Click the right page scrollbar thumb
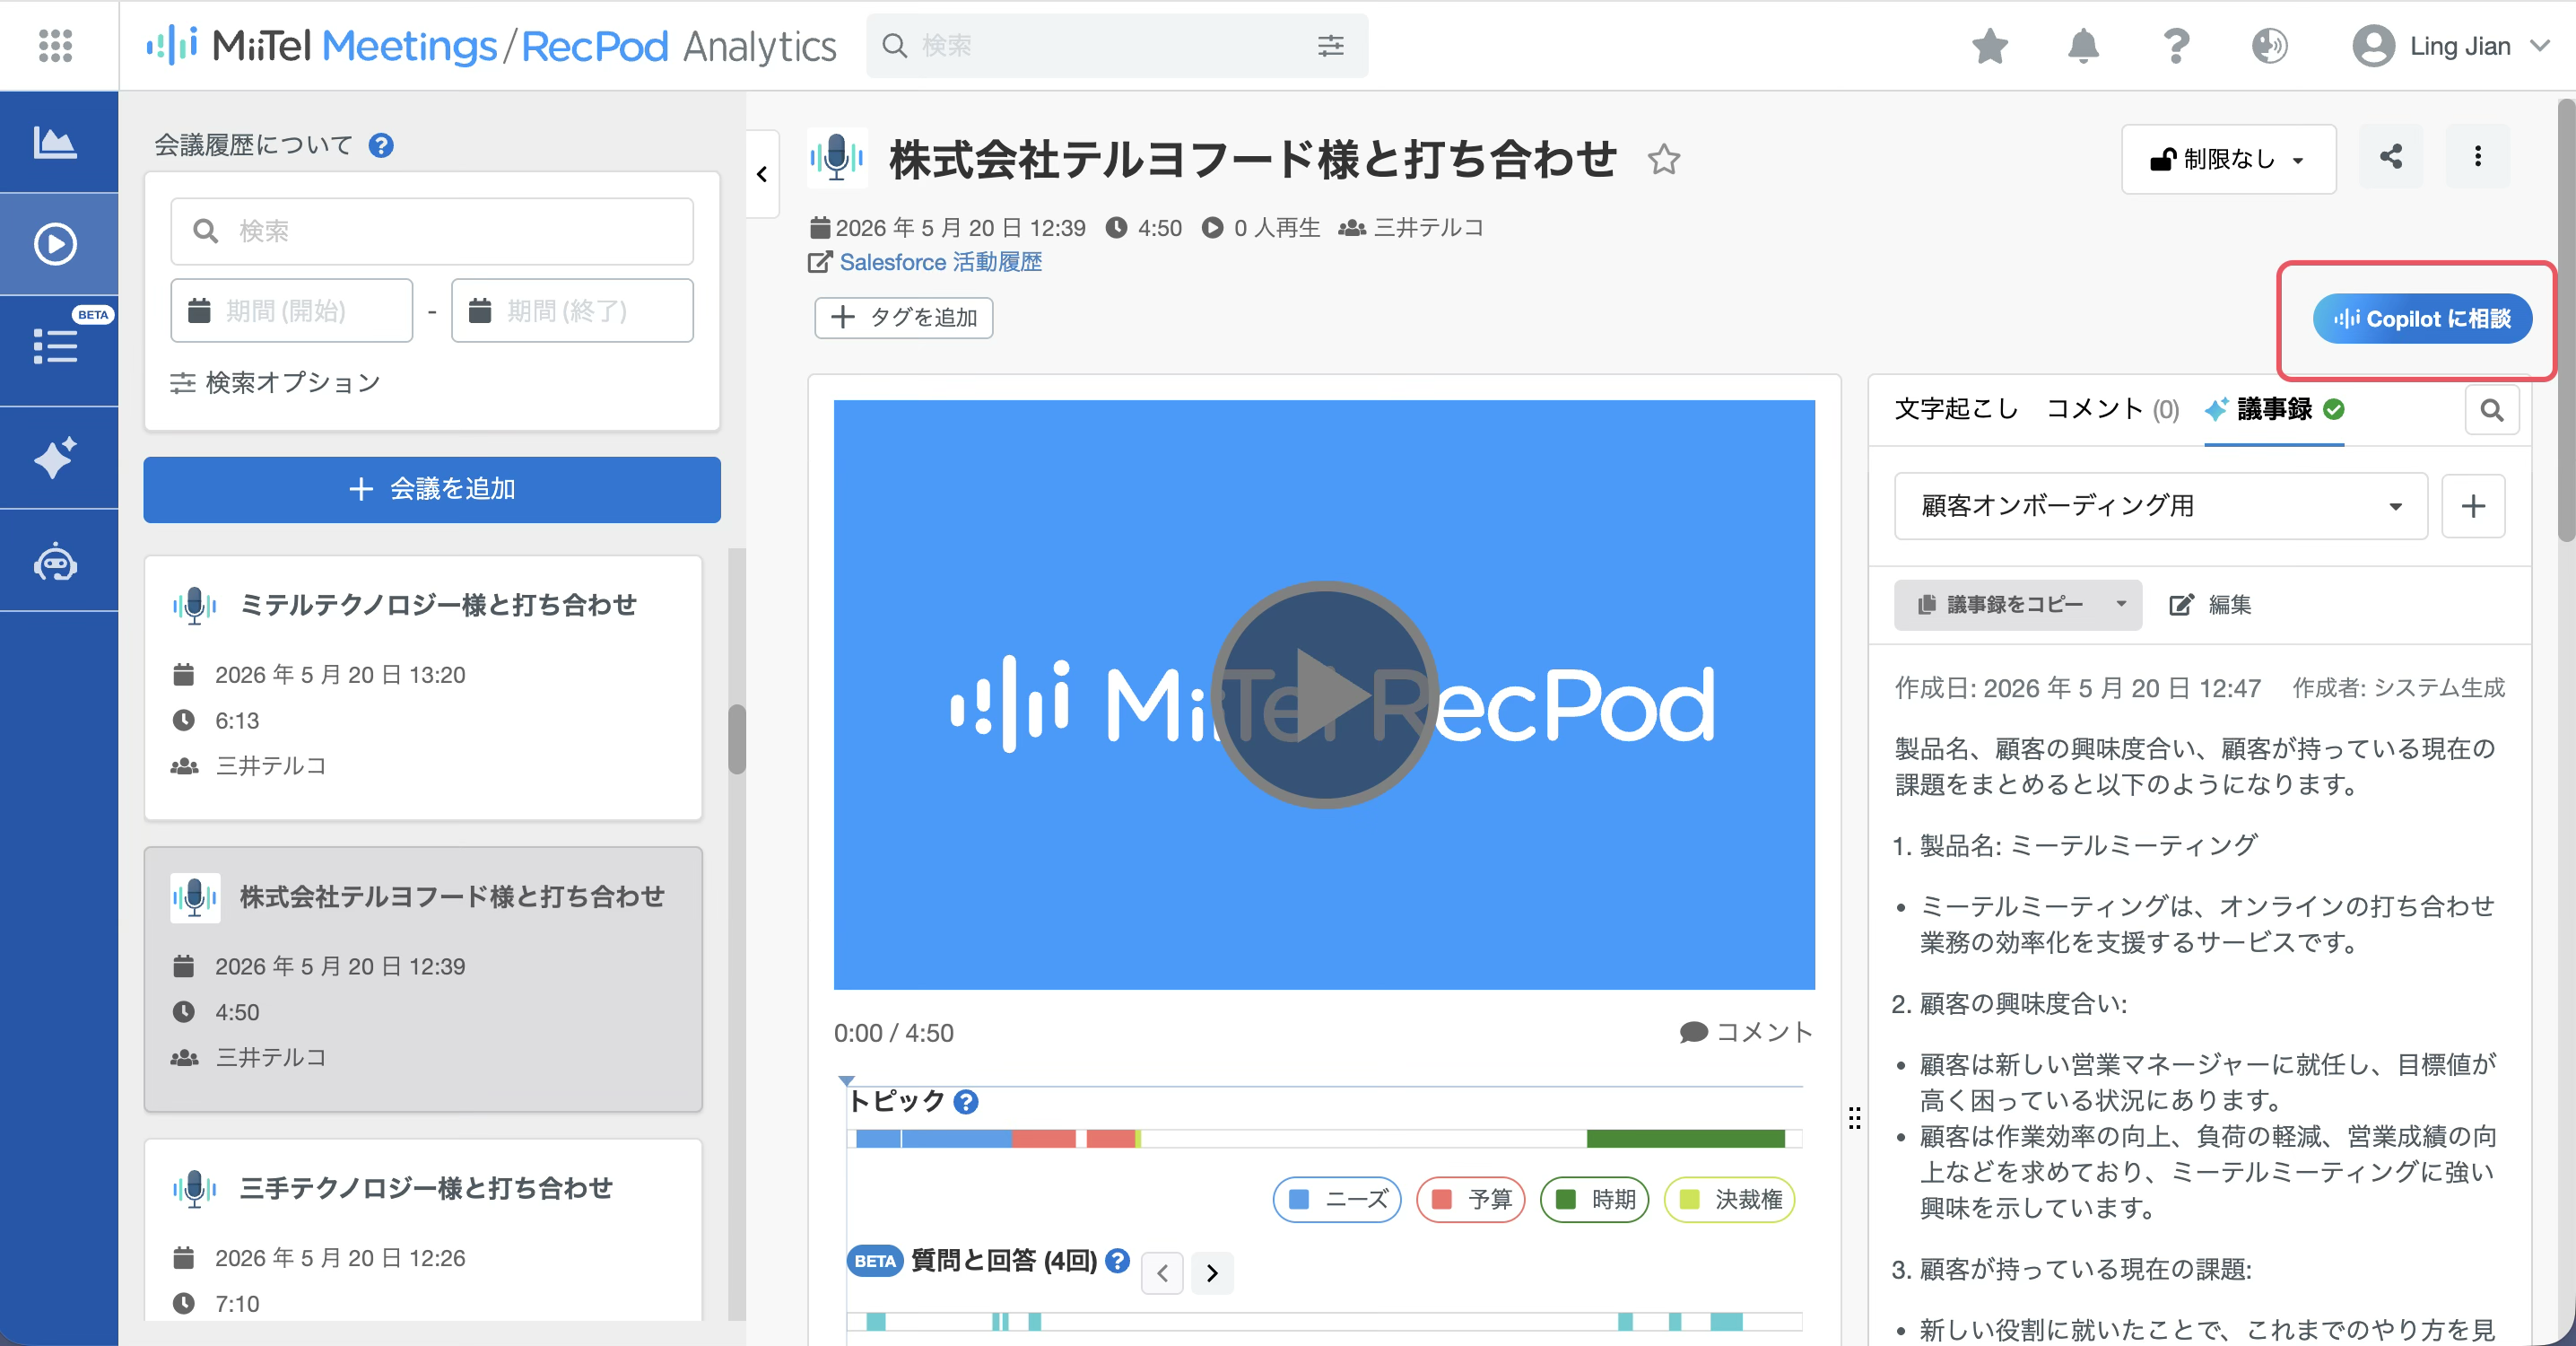2576x1346 pixels. pos(2566,320)
